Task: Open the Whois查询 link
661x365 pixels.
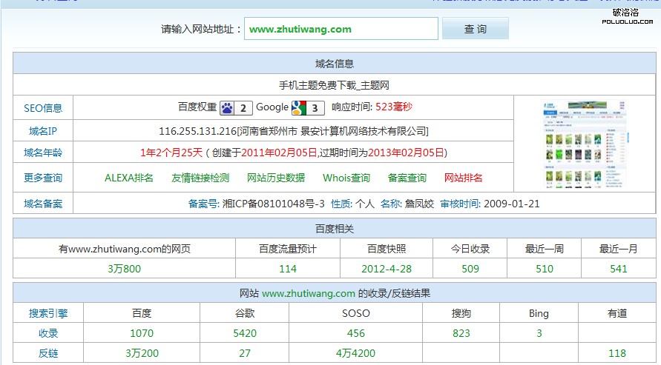Action: pos(346,178)
